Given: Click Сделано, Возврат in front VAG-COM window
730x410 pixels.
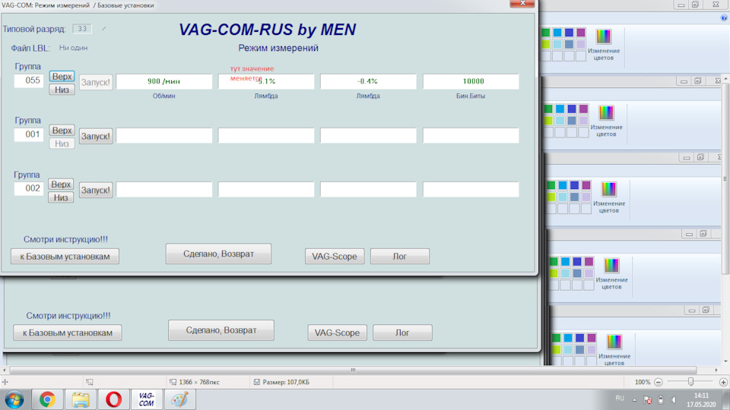Looking at the screenshot, I should tap(218, 254).
